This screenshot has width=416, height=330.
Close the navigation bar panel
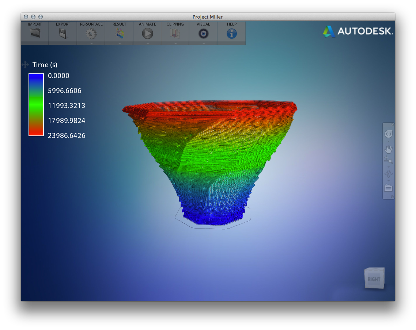pos(392,125)
